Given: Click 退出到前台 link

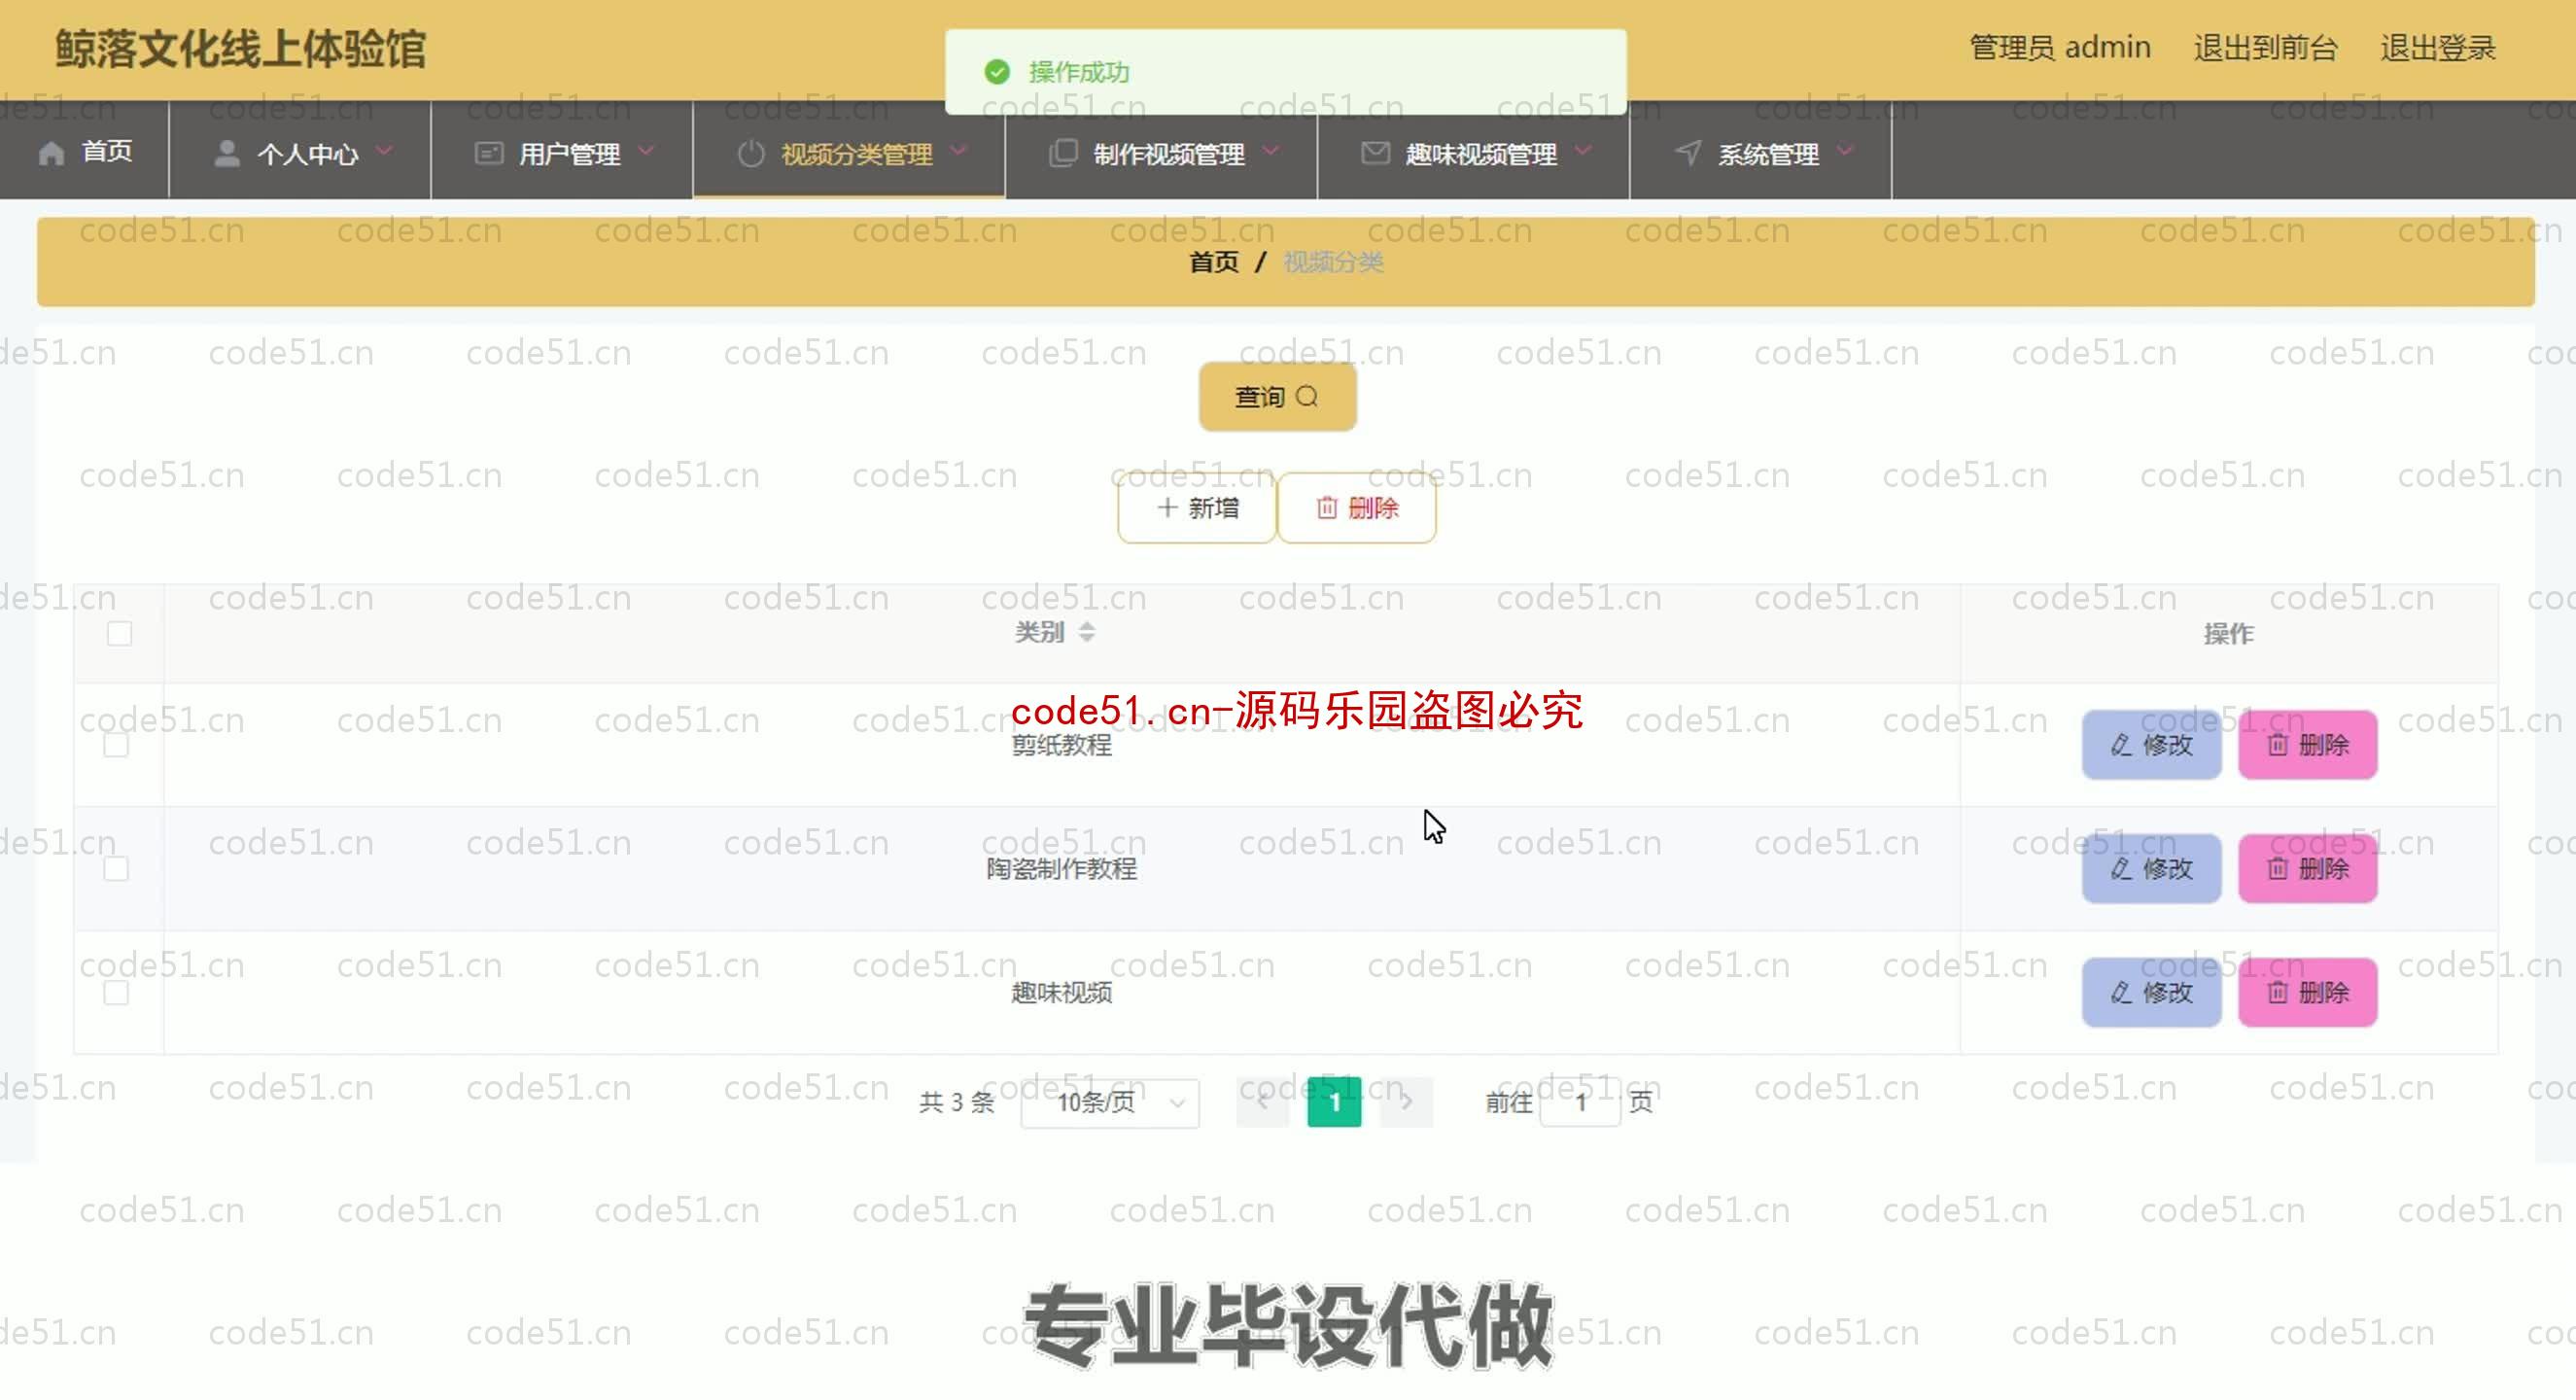Looking at the screenshot, I should (x=2265, y=47).
